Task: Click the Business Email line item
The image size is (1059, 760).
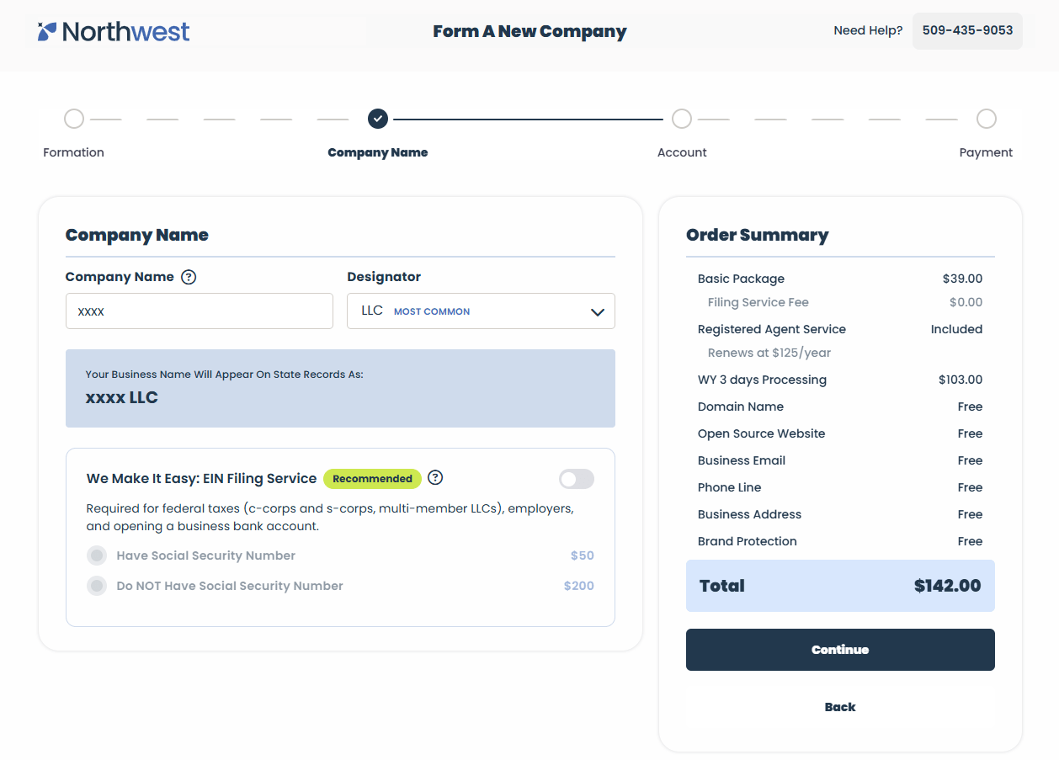Action: (840, 460)
